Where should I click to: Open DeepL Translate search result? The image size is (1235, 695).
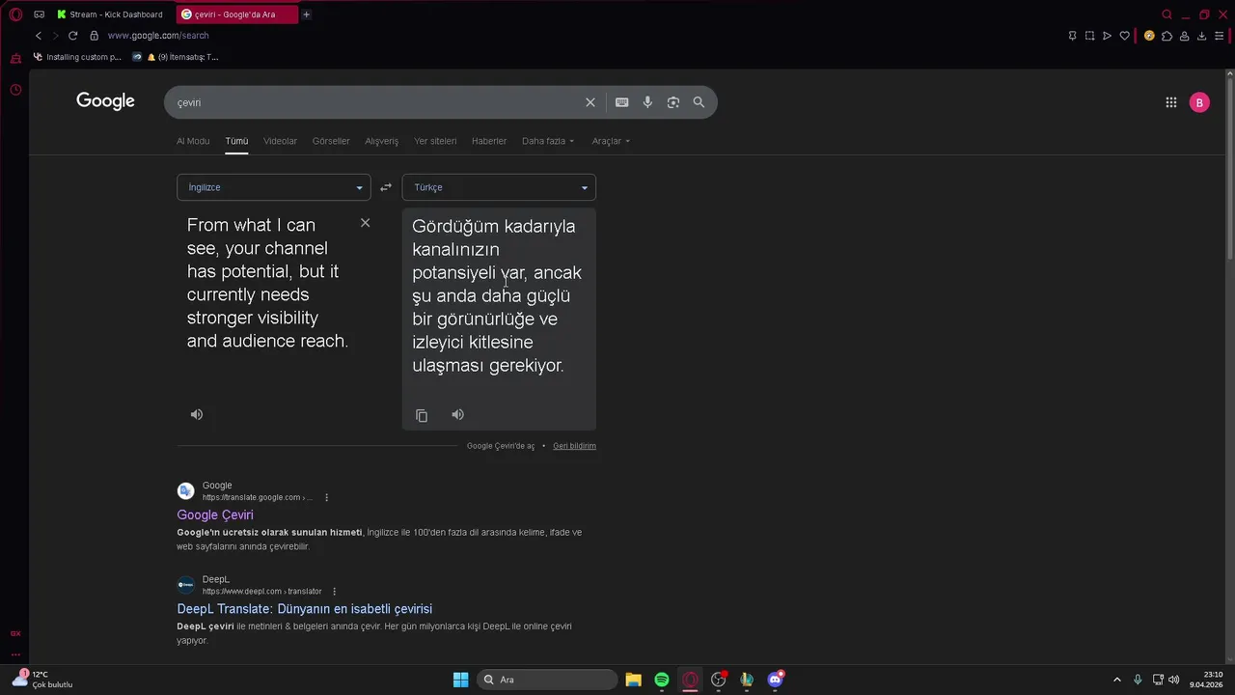305,609
